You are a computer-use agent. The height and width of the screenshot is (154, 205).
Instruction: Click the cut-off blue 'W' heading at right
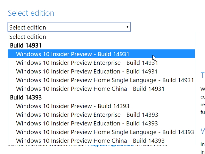(x=203, y=131)
